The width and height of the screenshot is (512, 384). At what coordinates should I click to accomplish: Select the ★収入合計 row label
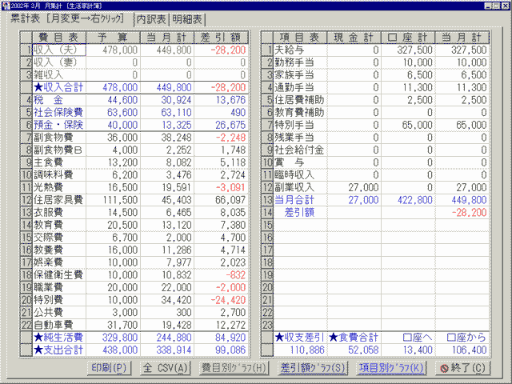pyautogui.click(x=59, y=87)
